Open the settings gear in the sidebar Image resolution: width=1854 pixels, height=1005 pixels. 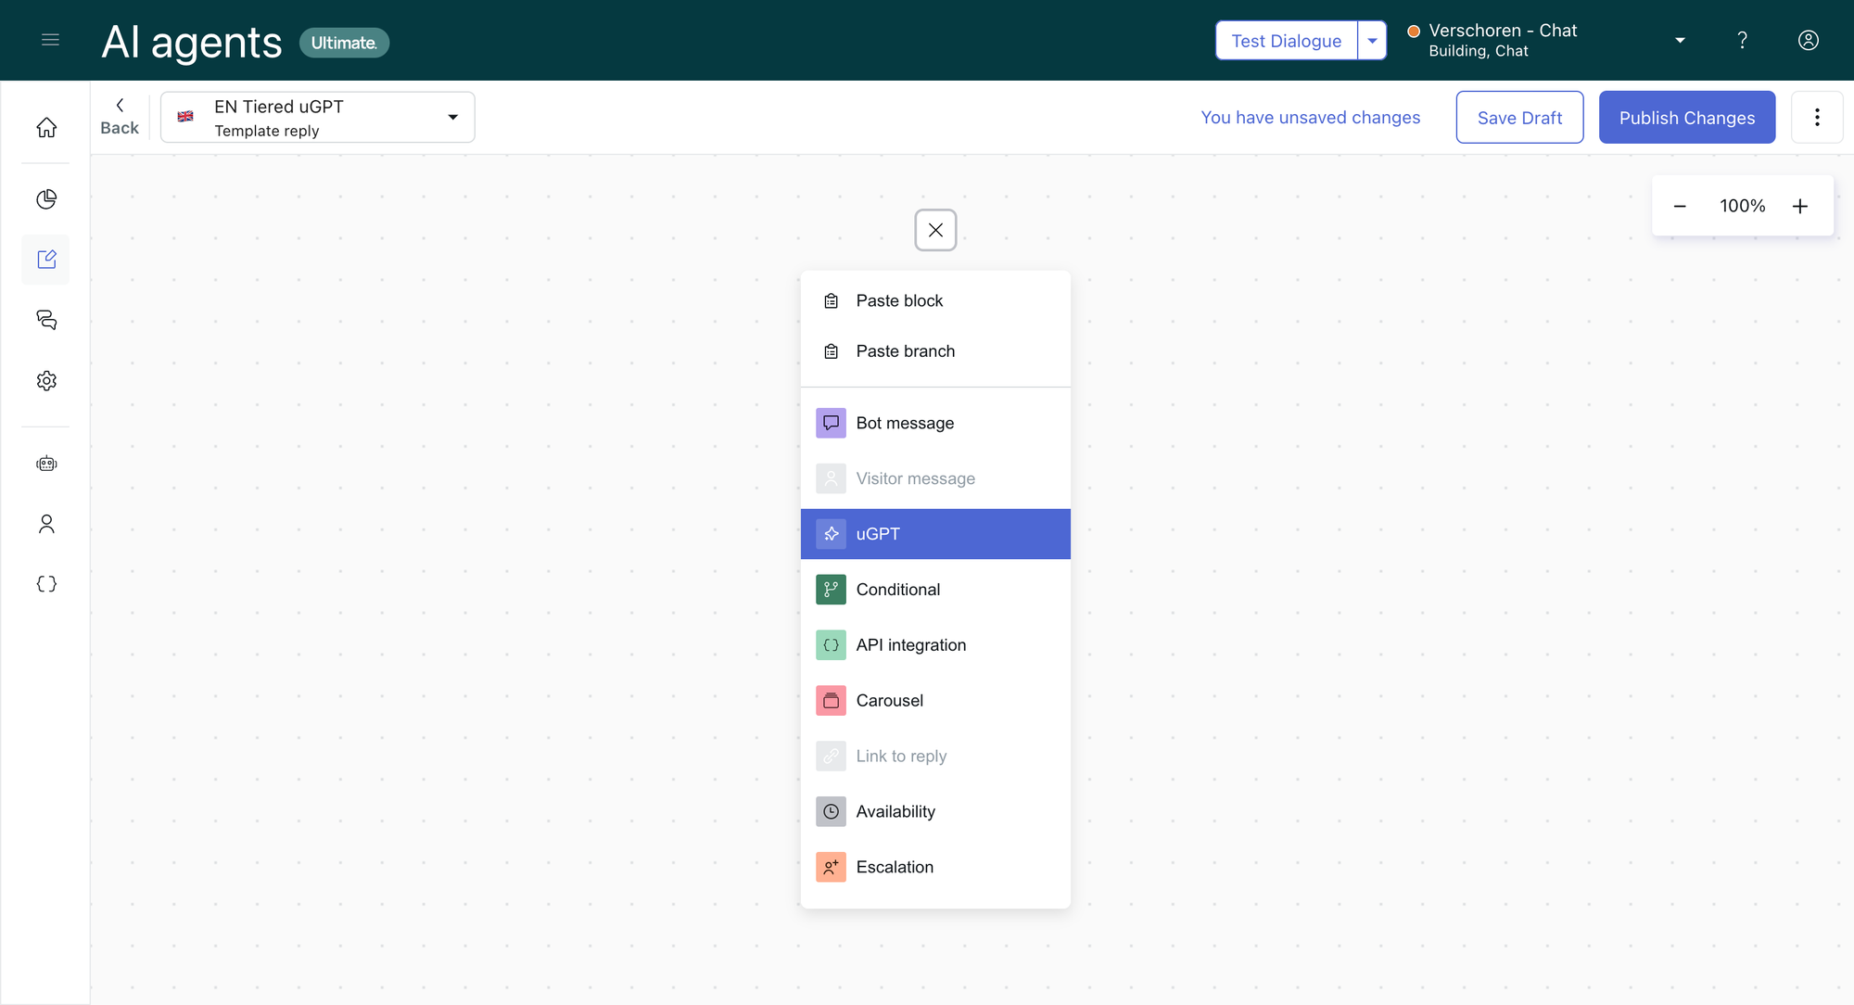46,381
